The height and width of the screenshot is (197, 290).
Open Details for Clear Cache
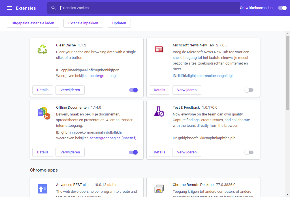(x=43, y=90)
